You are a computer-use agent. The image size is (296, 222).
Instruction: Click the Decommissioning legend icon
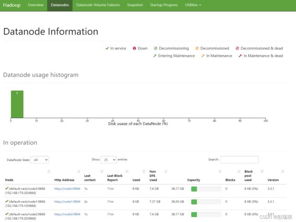pyautogui.click(x=156, y=49)
